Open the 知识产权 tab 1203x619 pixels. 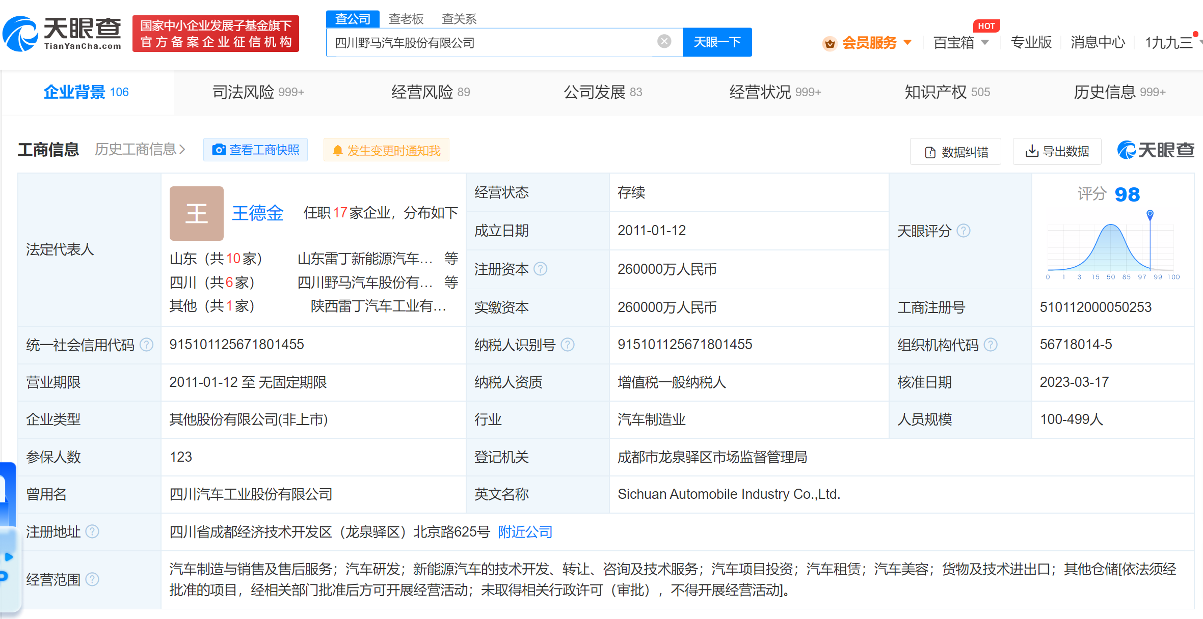pos(947,92)
